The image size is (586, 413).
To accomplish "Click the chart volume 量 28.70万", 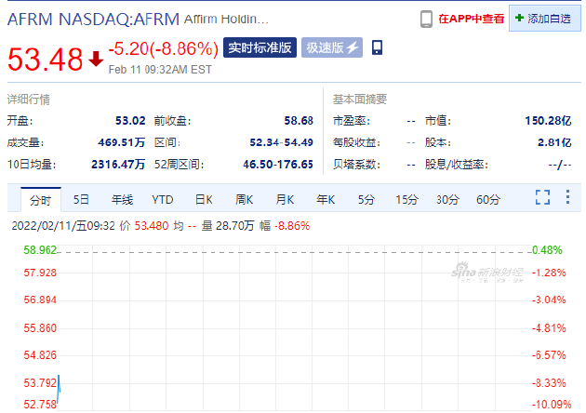I will [228, 226].
